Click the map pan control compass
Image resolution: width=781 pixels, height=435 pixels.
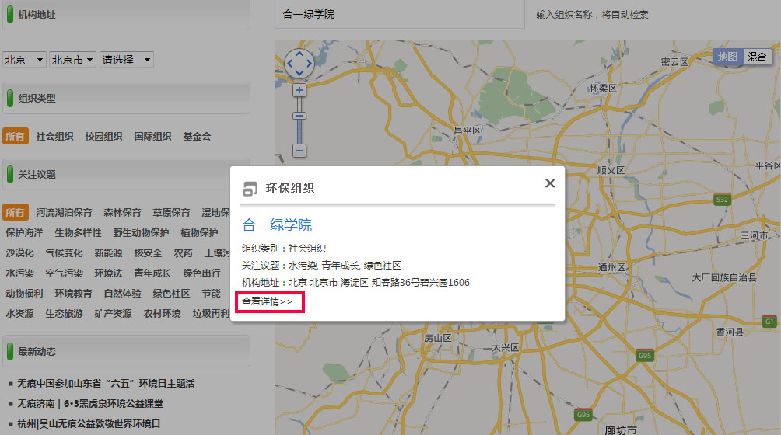tap(299, 63)
